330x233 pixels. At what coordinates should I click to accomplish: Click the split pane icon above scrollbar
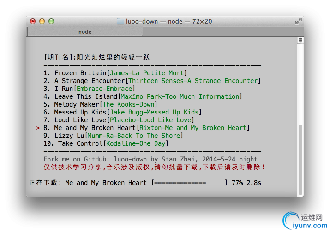(300, 40)
